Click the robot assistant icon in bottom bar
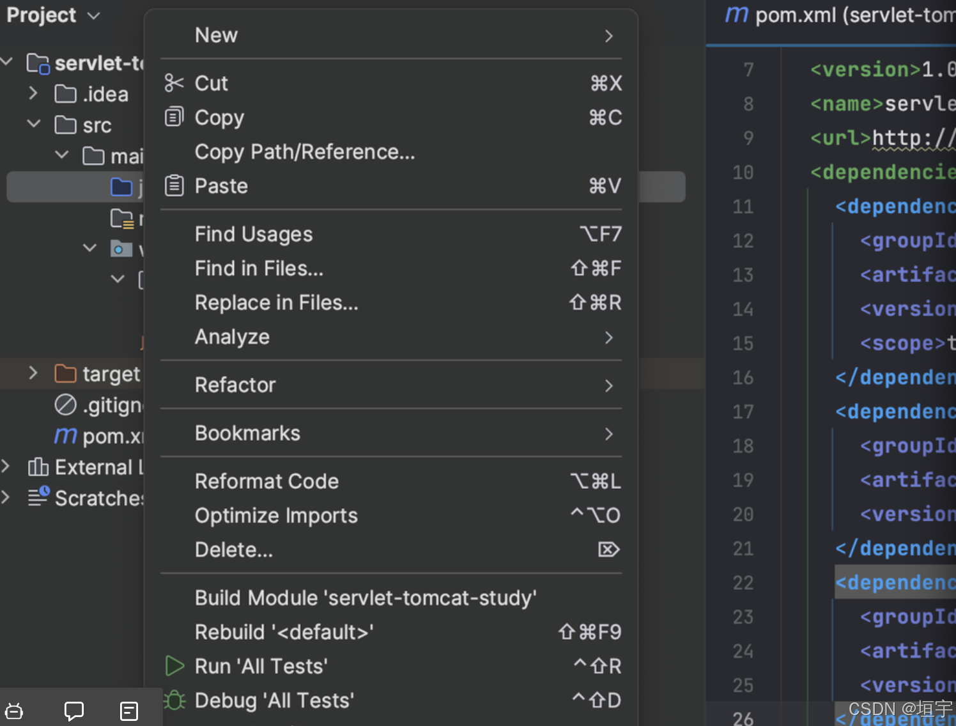Screen dimensions: 956x726 (14, 711)
